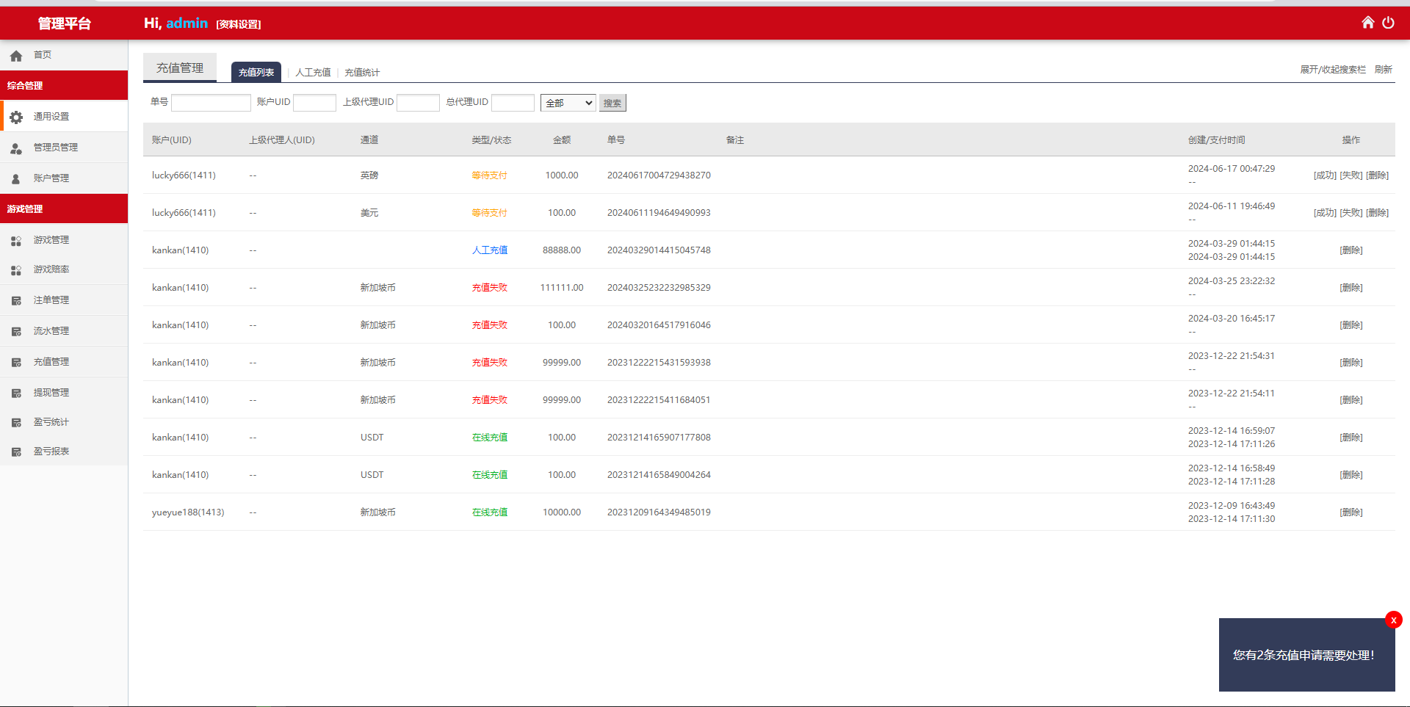Open the 全部 status dropdown
1410x707 pixels.
coord(568,103)
